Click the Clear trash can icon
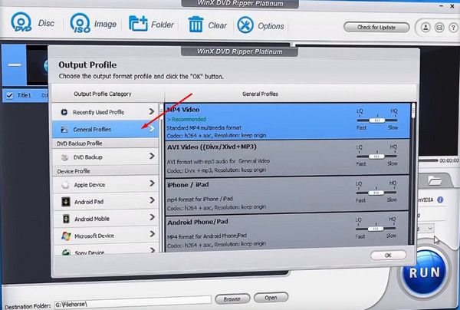Screen dimensions: 460x310 pos(195,25)
